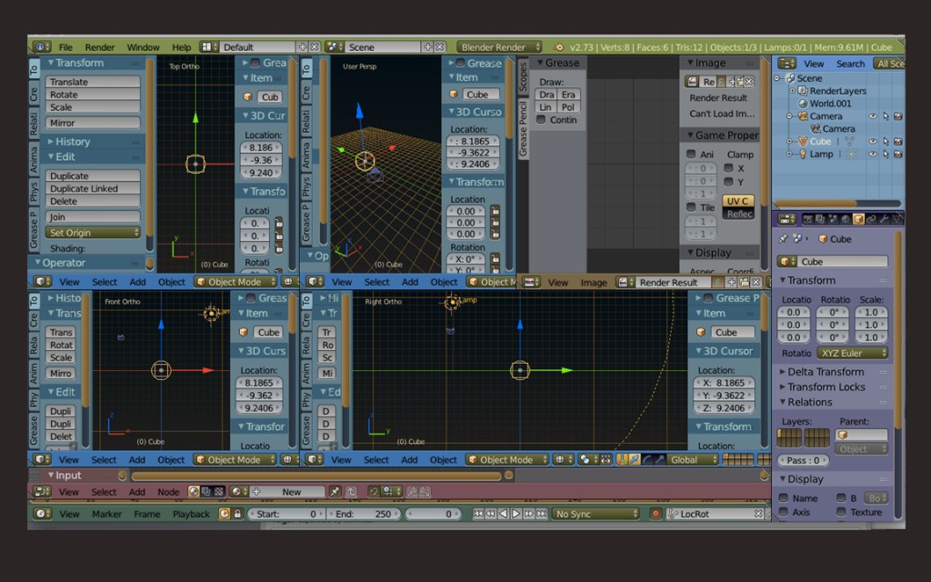The image size is (931, 582).
Task: Jump to end of frame range in timeline
Action: click(540, 513)
